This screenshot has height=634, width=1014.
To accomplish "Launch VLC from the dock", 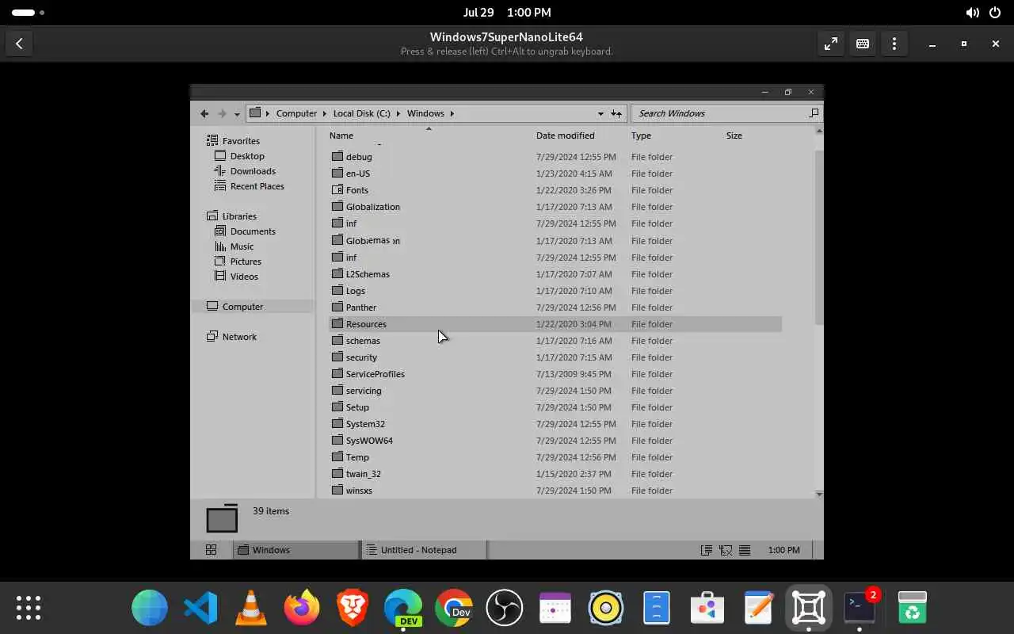I will 251,608.
